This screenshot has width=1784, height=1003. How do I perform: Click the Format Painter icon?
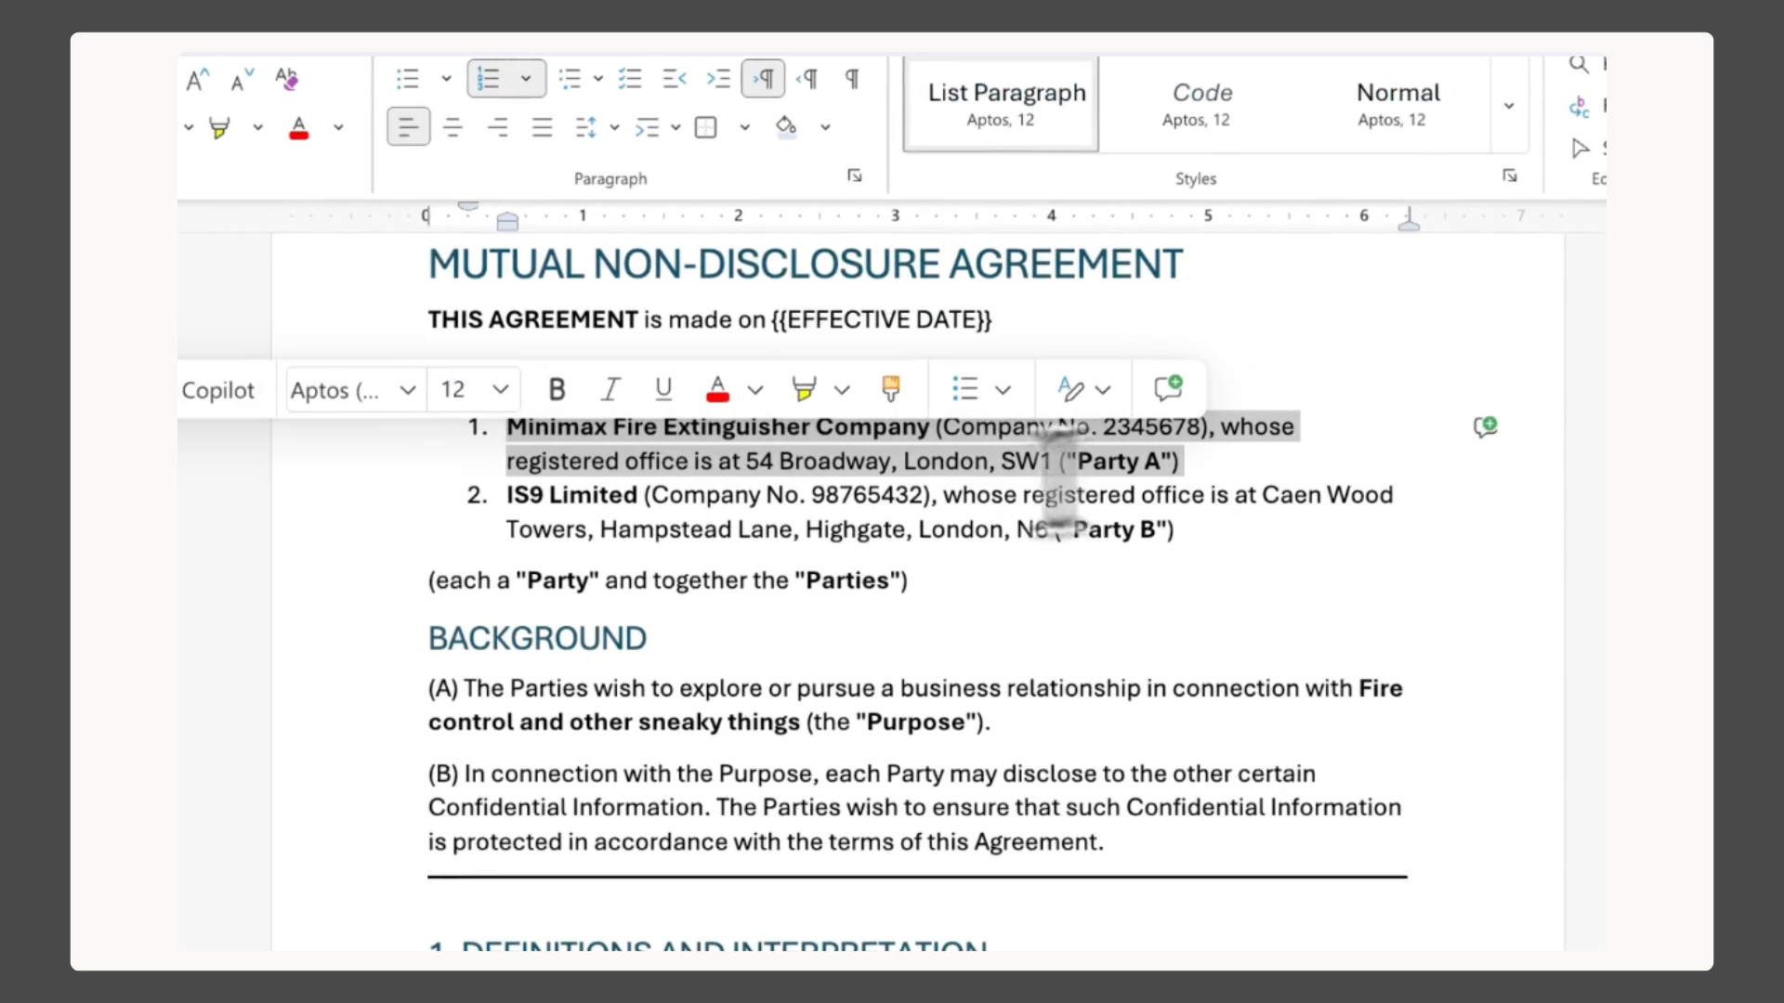[890, 389]
